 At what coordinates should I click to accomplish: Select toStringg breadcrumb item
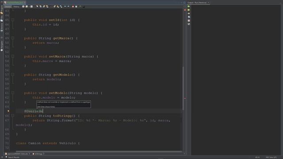(37, 154)
